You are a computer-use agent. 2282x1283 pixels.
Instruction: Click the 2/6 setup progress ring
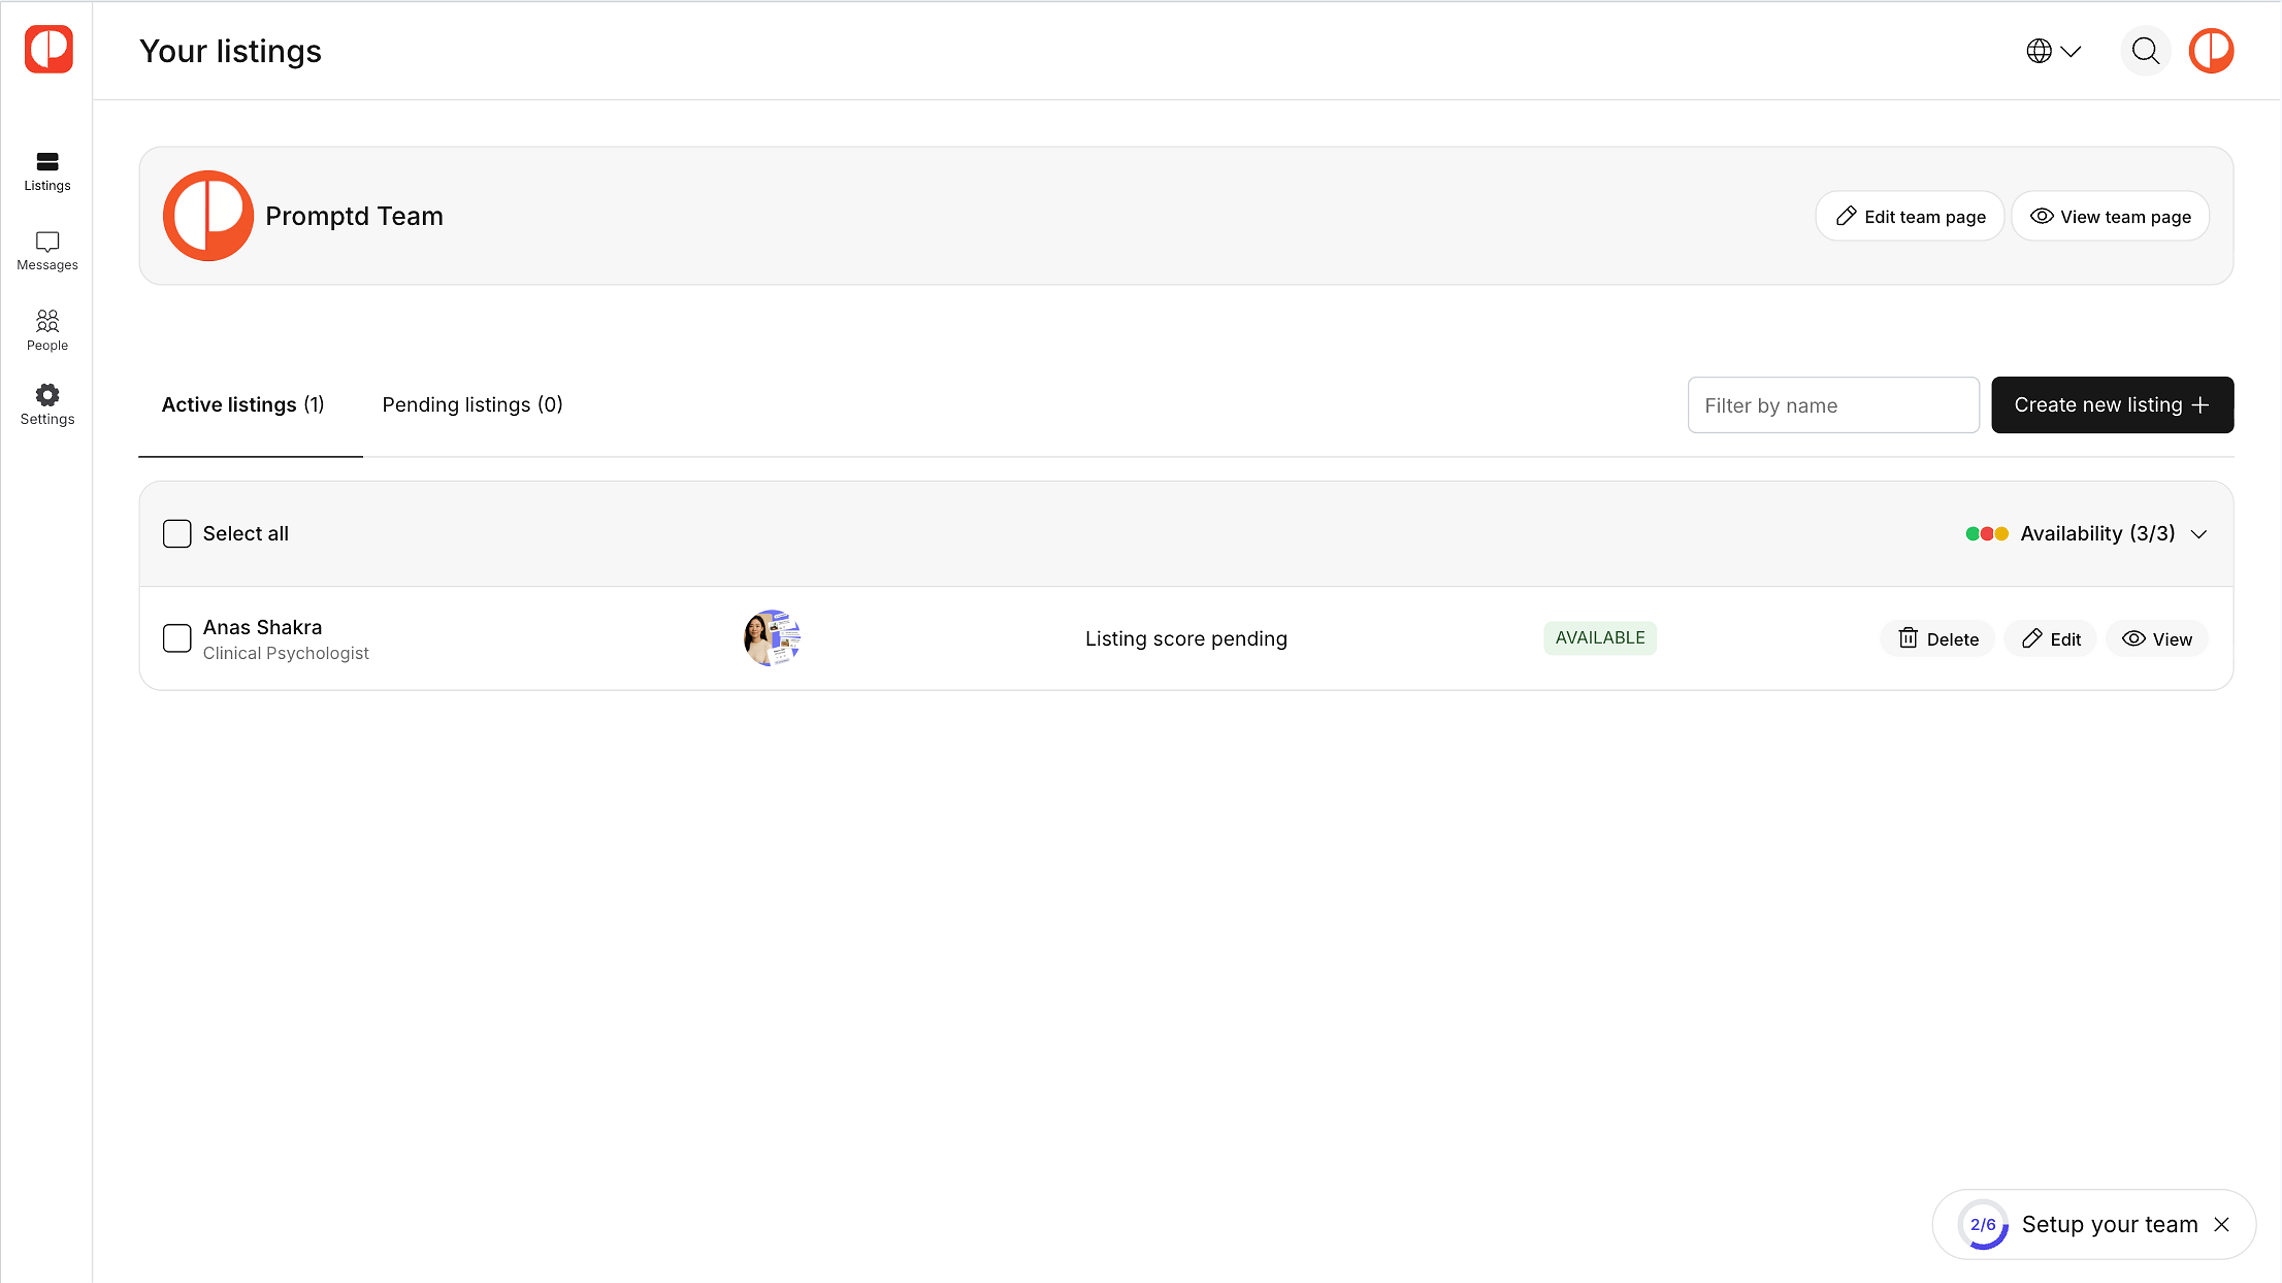[x=1982, y=1224]
